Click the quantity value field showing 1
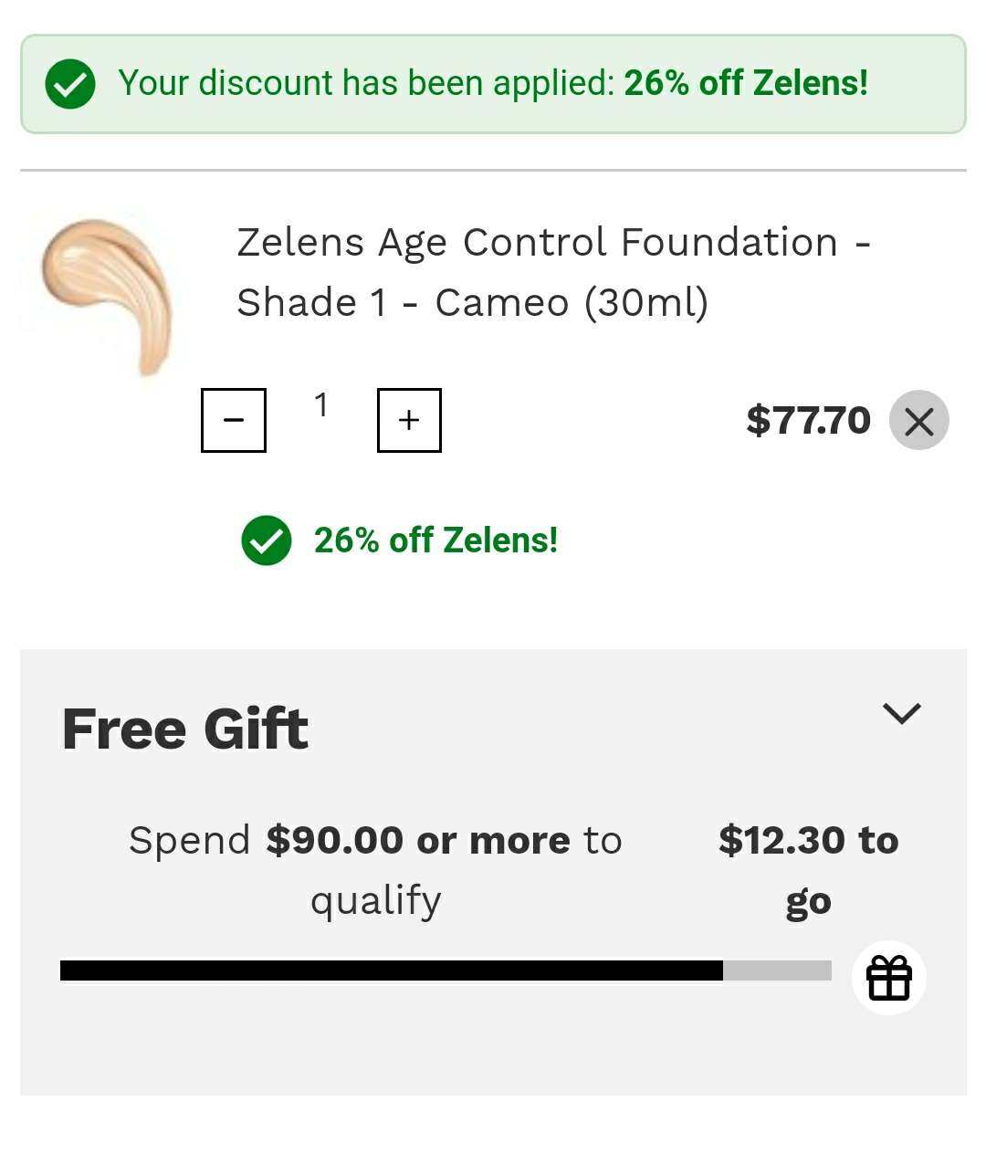The height and width of the screenshot is (1154, 986). click(321, 405)
